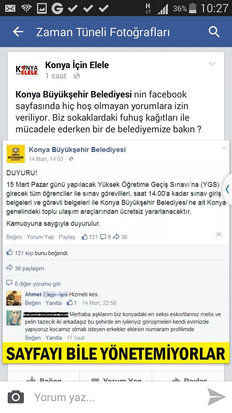The height and width of the screenshot is (413, 232).
Task: Tap Yanıtla under Ahmet's comment
Action: pos(54,303)
